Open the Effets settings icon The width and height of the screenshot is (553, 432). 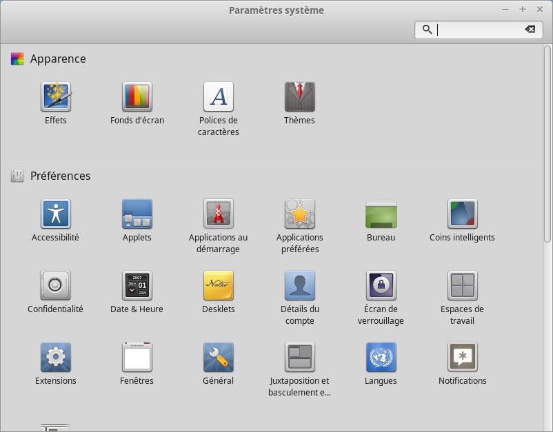coord(56,96)
